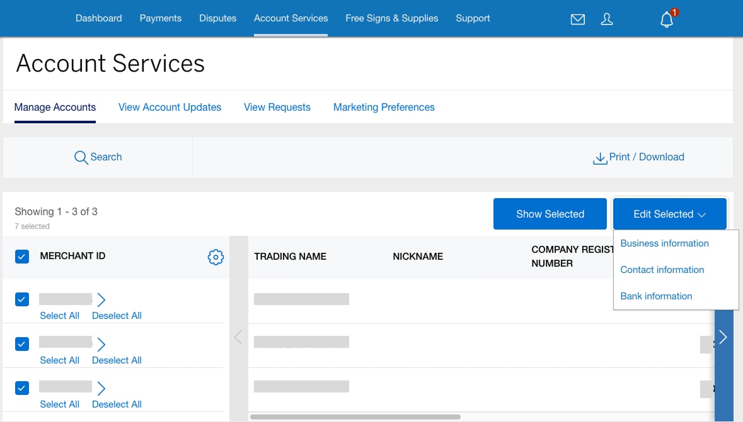
Task: Open Free Signs & Supplies
Action: point(392,18)
